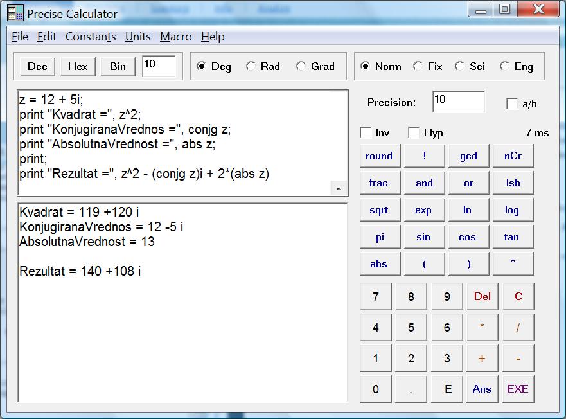Click the pi constant key
Viewport: 566px width, 419px height.
click(380, 237)
